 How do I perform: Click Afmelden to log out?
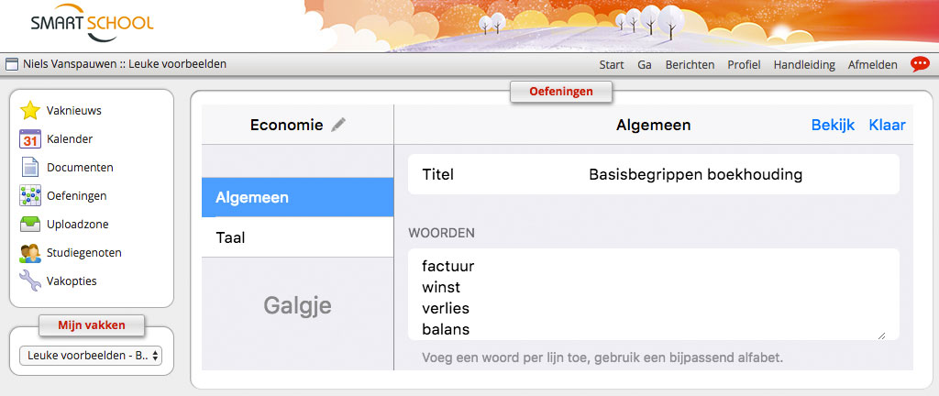[873, 65]
